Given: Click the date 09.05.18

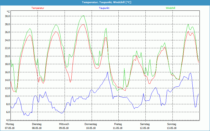Looking at the screenshot, I should coord(64,128).
